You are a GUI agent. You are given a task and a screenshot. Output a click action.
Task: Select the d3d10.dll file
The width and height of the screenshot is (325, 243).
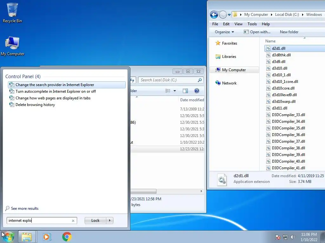[279, 68]
